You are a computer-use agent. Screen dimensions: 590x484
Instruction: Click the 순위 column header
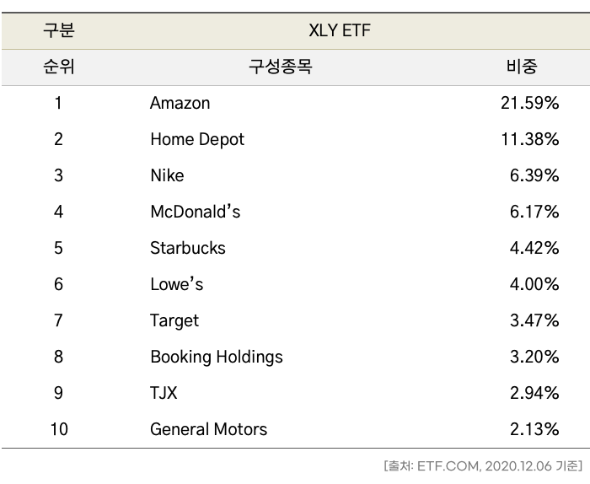tap(58, 67)
